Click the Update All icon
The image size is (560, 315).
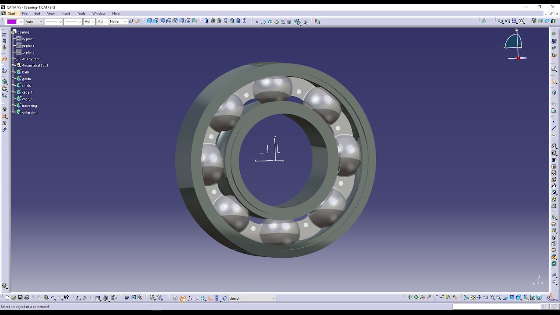[175, 298]
